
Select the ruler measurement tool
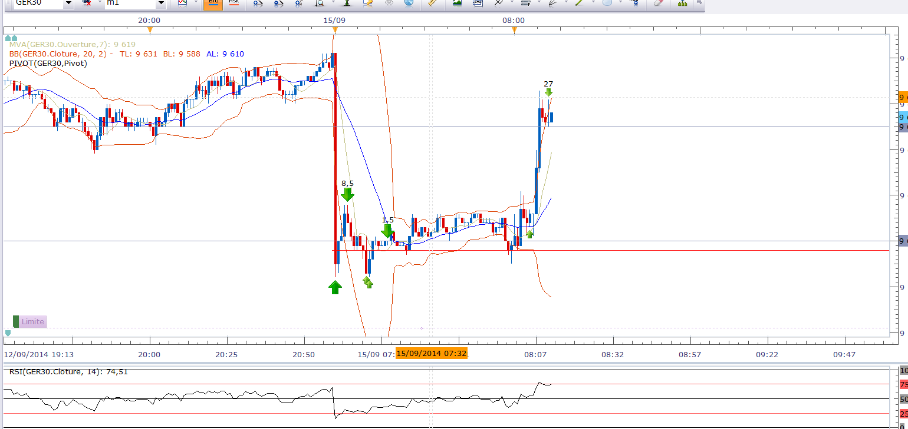432,3
